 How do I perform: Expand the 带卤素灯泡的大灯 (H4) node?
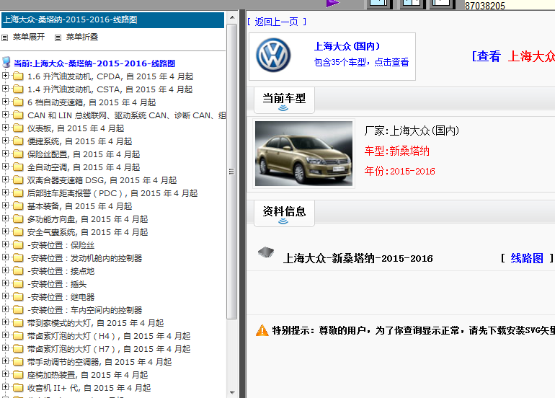tap(5, 335)
